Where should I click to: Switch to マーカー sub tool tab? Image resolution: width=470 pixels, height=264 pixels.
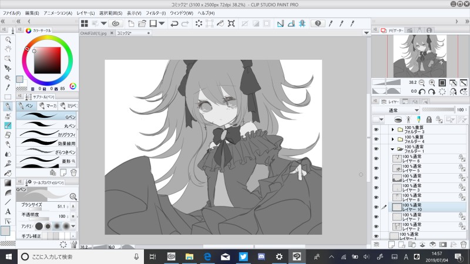(48, 106)
